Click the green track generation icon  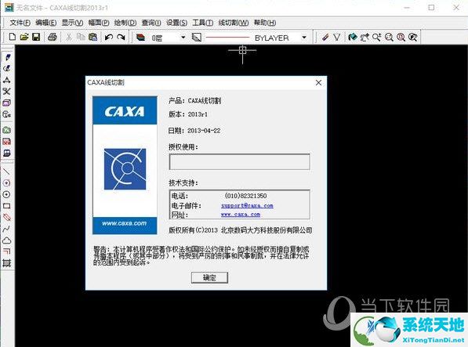pos(7,130)
